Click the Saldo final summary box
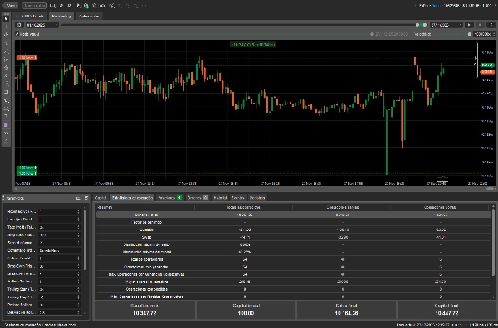This screenshot has width=498, height=328. [346, 310]
